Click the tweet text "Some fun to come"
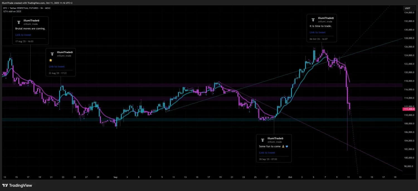418x191 pixels. pyautogui.click(x=269, y=146)
